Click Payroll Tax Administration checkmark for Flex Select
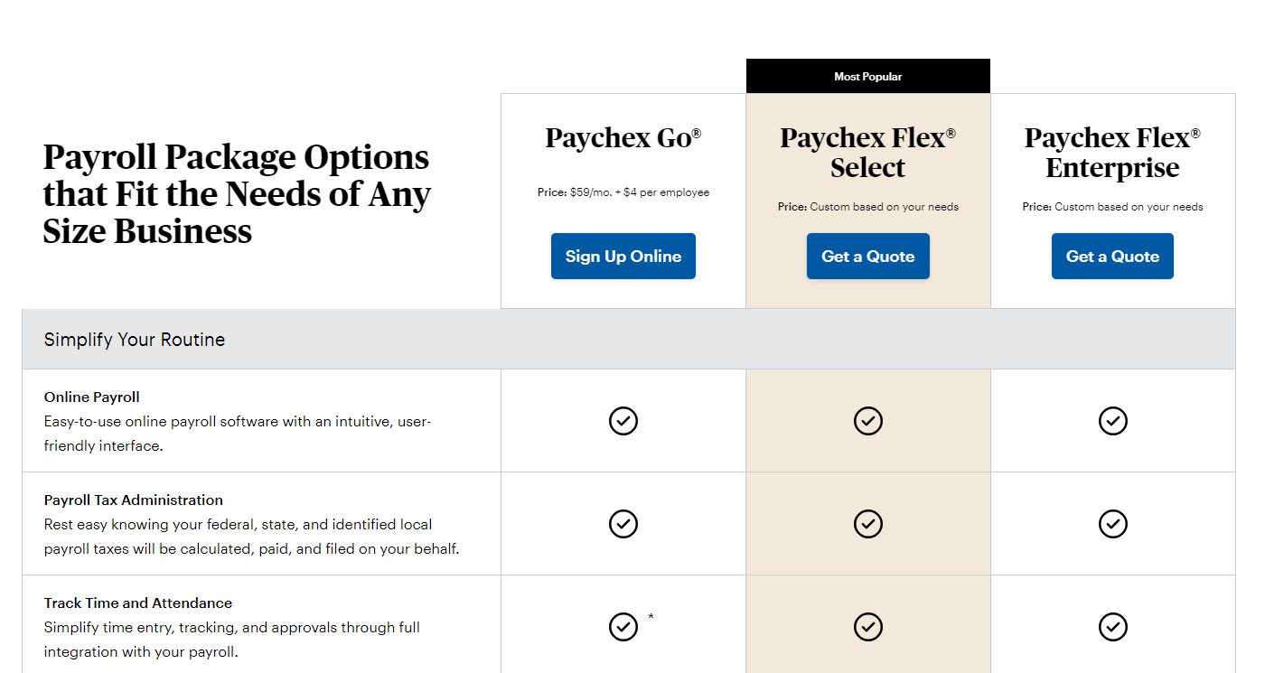This screenshot has width=1265, height=673. (x=868, y=524)
